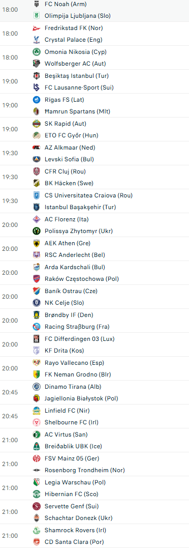Open the Wolfsberger AC team link
The image size is (189, 548).
[75, 64]
